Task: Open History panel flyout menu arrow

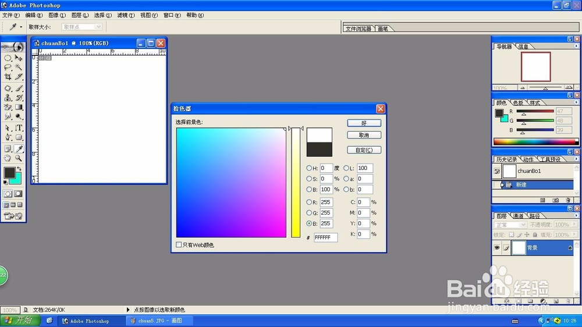Action: (576, 159)
